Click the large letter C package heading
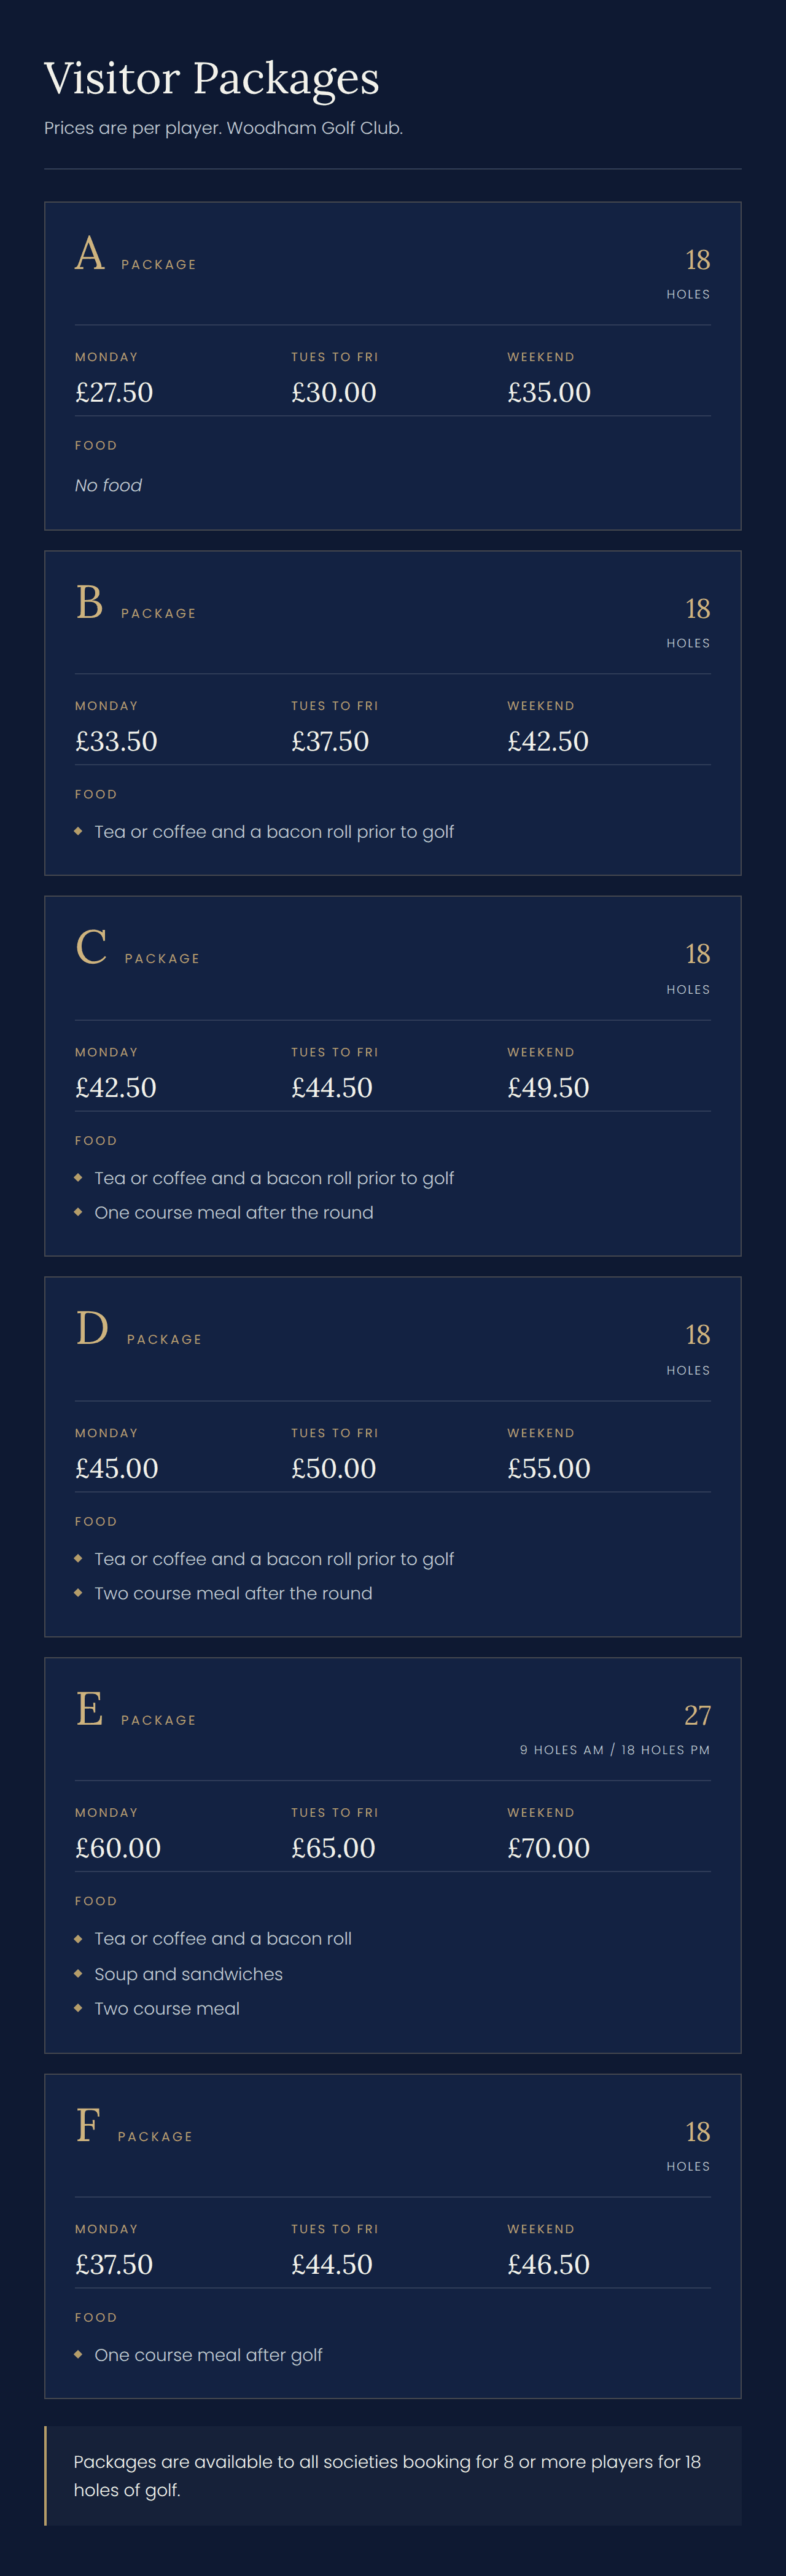This screenshot has height=2576, width=786. pos(91,948)
